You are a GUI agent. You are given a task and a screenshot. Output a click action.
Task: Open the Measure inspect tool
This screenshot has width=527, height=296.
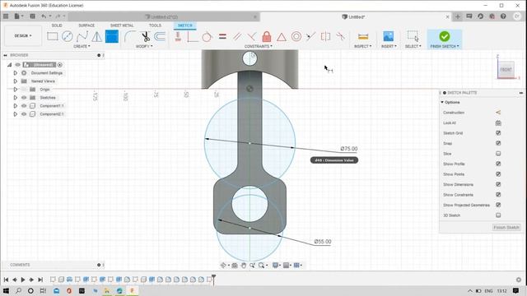pyautogui.click(x=363, y=36)
